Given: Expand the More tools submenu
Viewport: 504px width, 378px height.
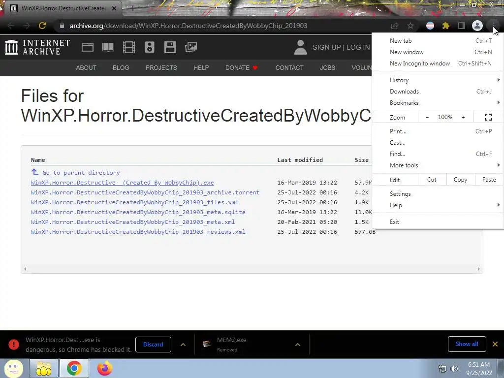Looking at the screenshot, I should 438,165.
